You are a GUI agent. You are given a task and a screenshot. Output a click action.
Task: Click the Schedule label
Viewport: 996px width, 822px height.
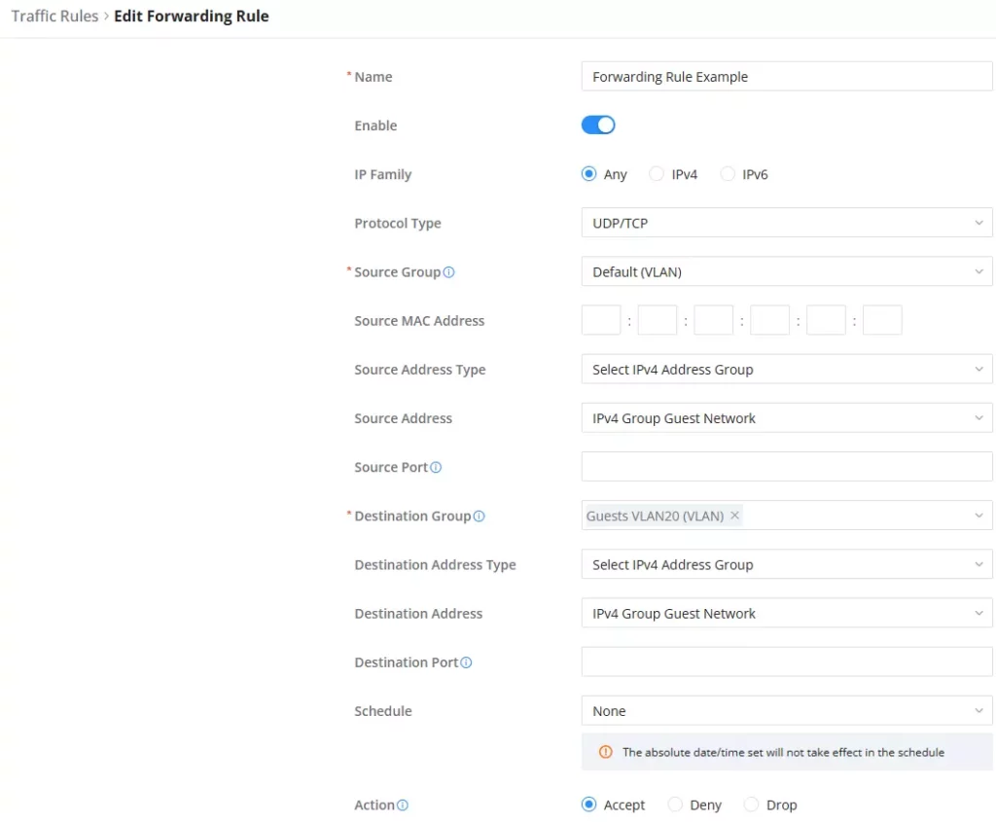click(383, 711)
